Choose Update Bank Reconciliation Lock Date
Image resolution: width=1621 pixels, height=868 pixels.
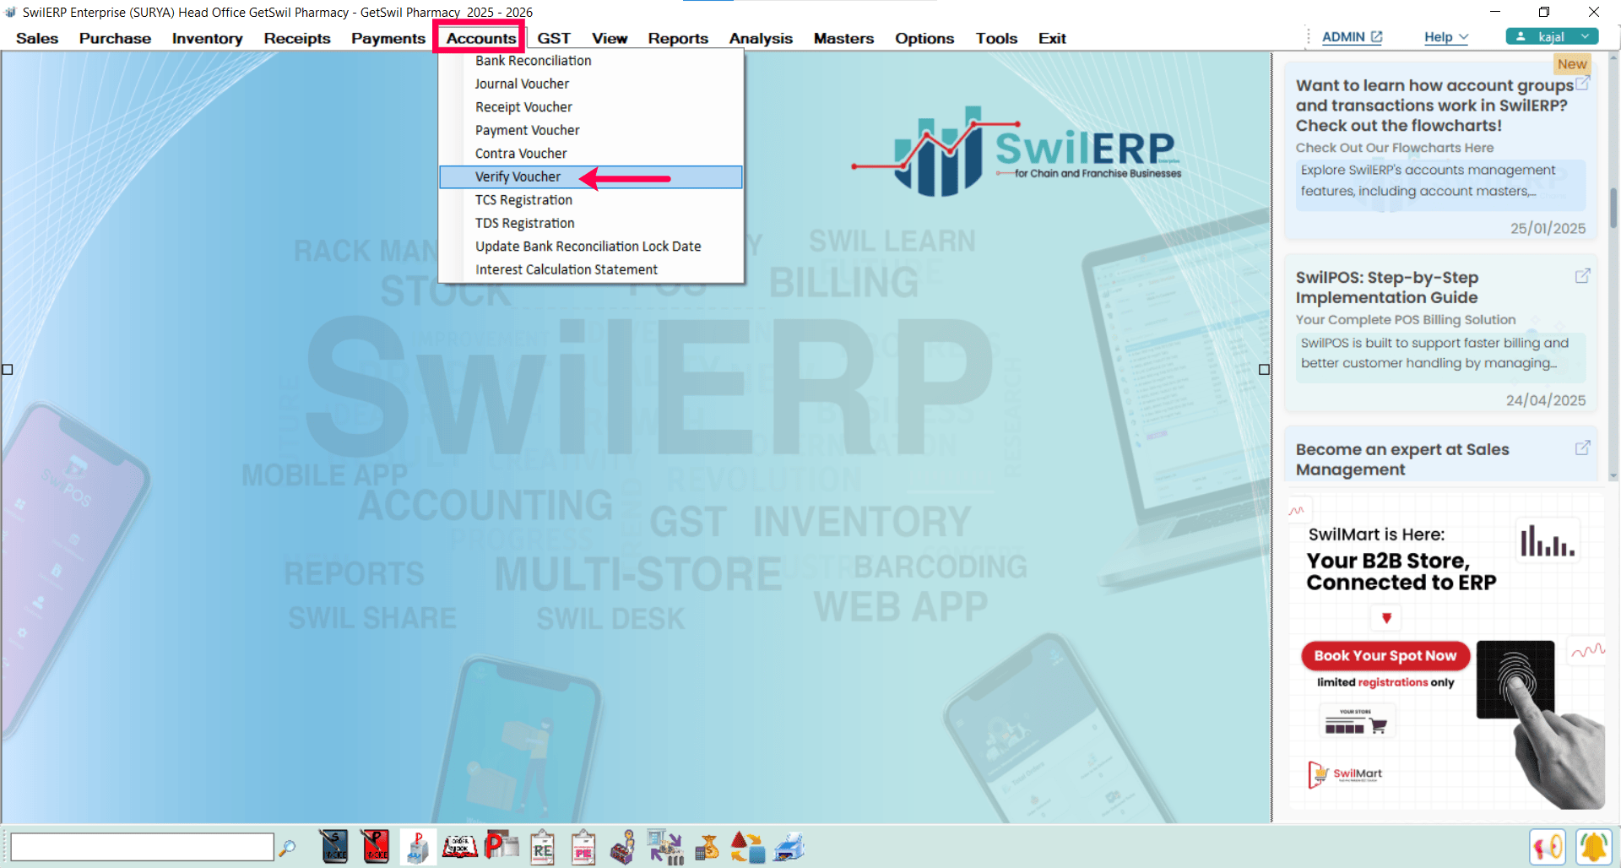click(x=591, y=247)
